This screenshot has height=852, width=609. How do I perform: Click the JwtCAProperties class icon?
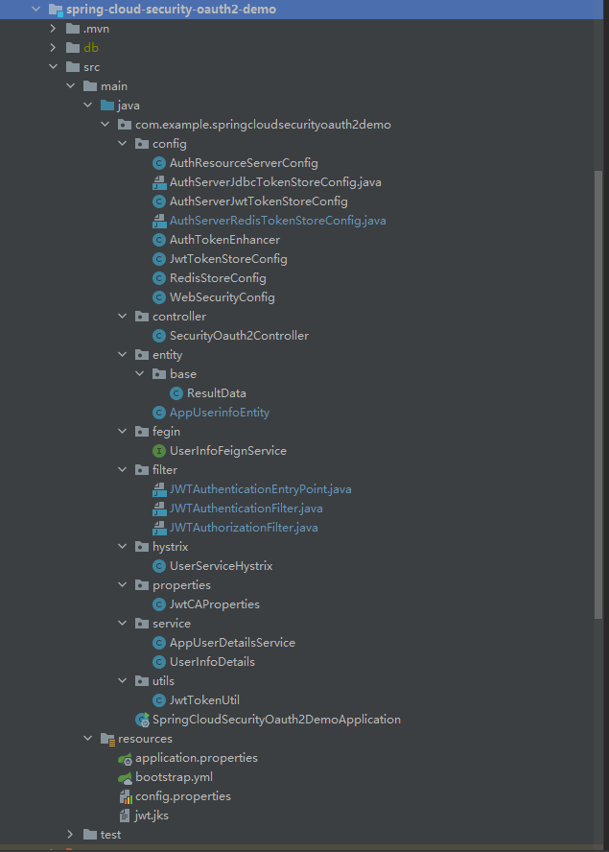click(x=158, y=604)
